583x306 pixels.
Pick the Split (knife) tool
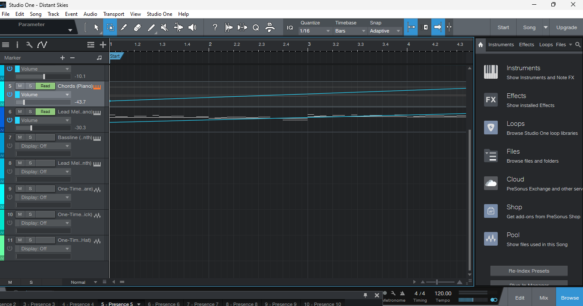[x=124, y=27]
